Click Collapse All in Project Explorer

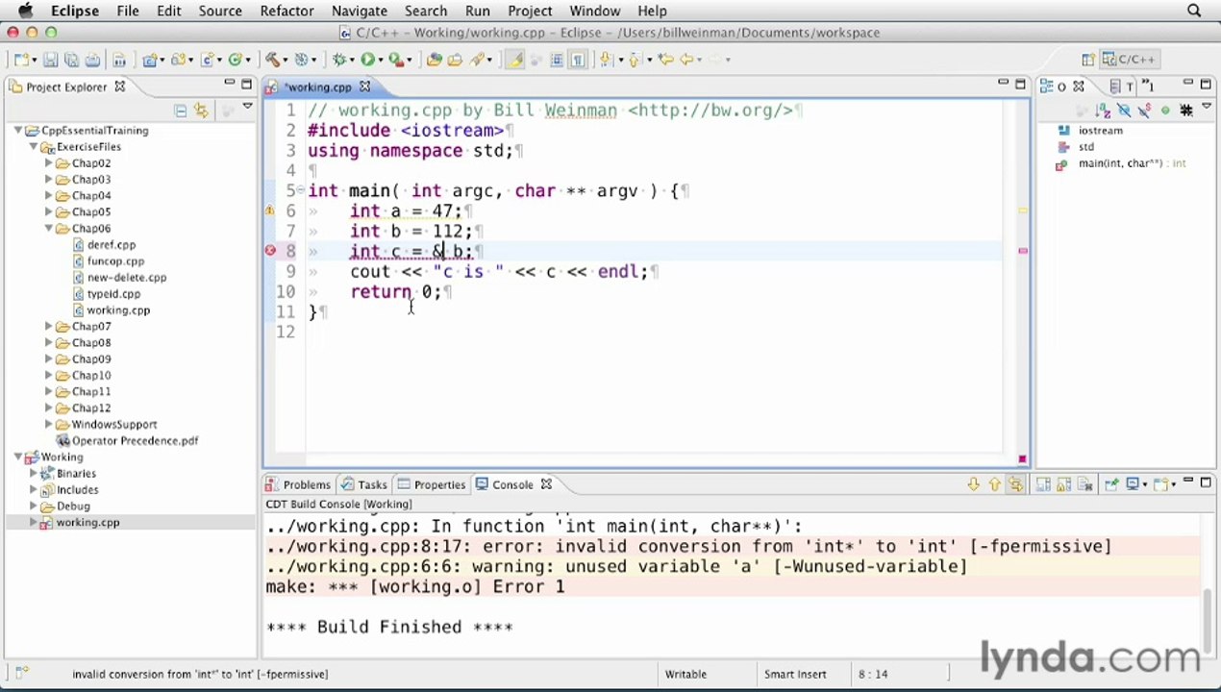coord(180,111)
